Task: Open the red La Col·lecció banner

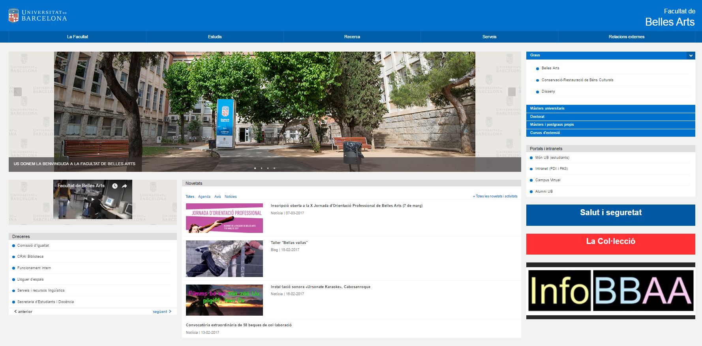Action: click(610, 244)
